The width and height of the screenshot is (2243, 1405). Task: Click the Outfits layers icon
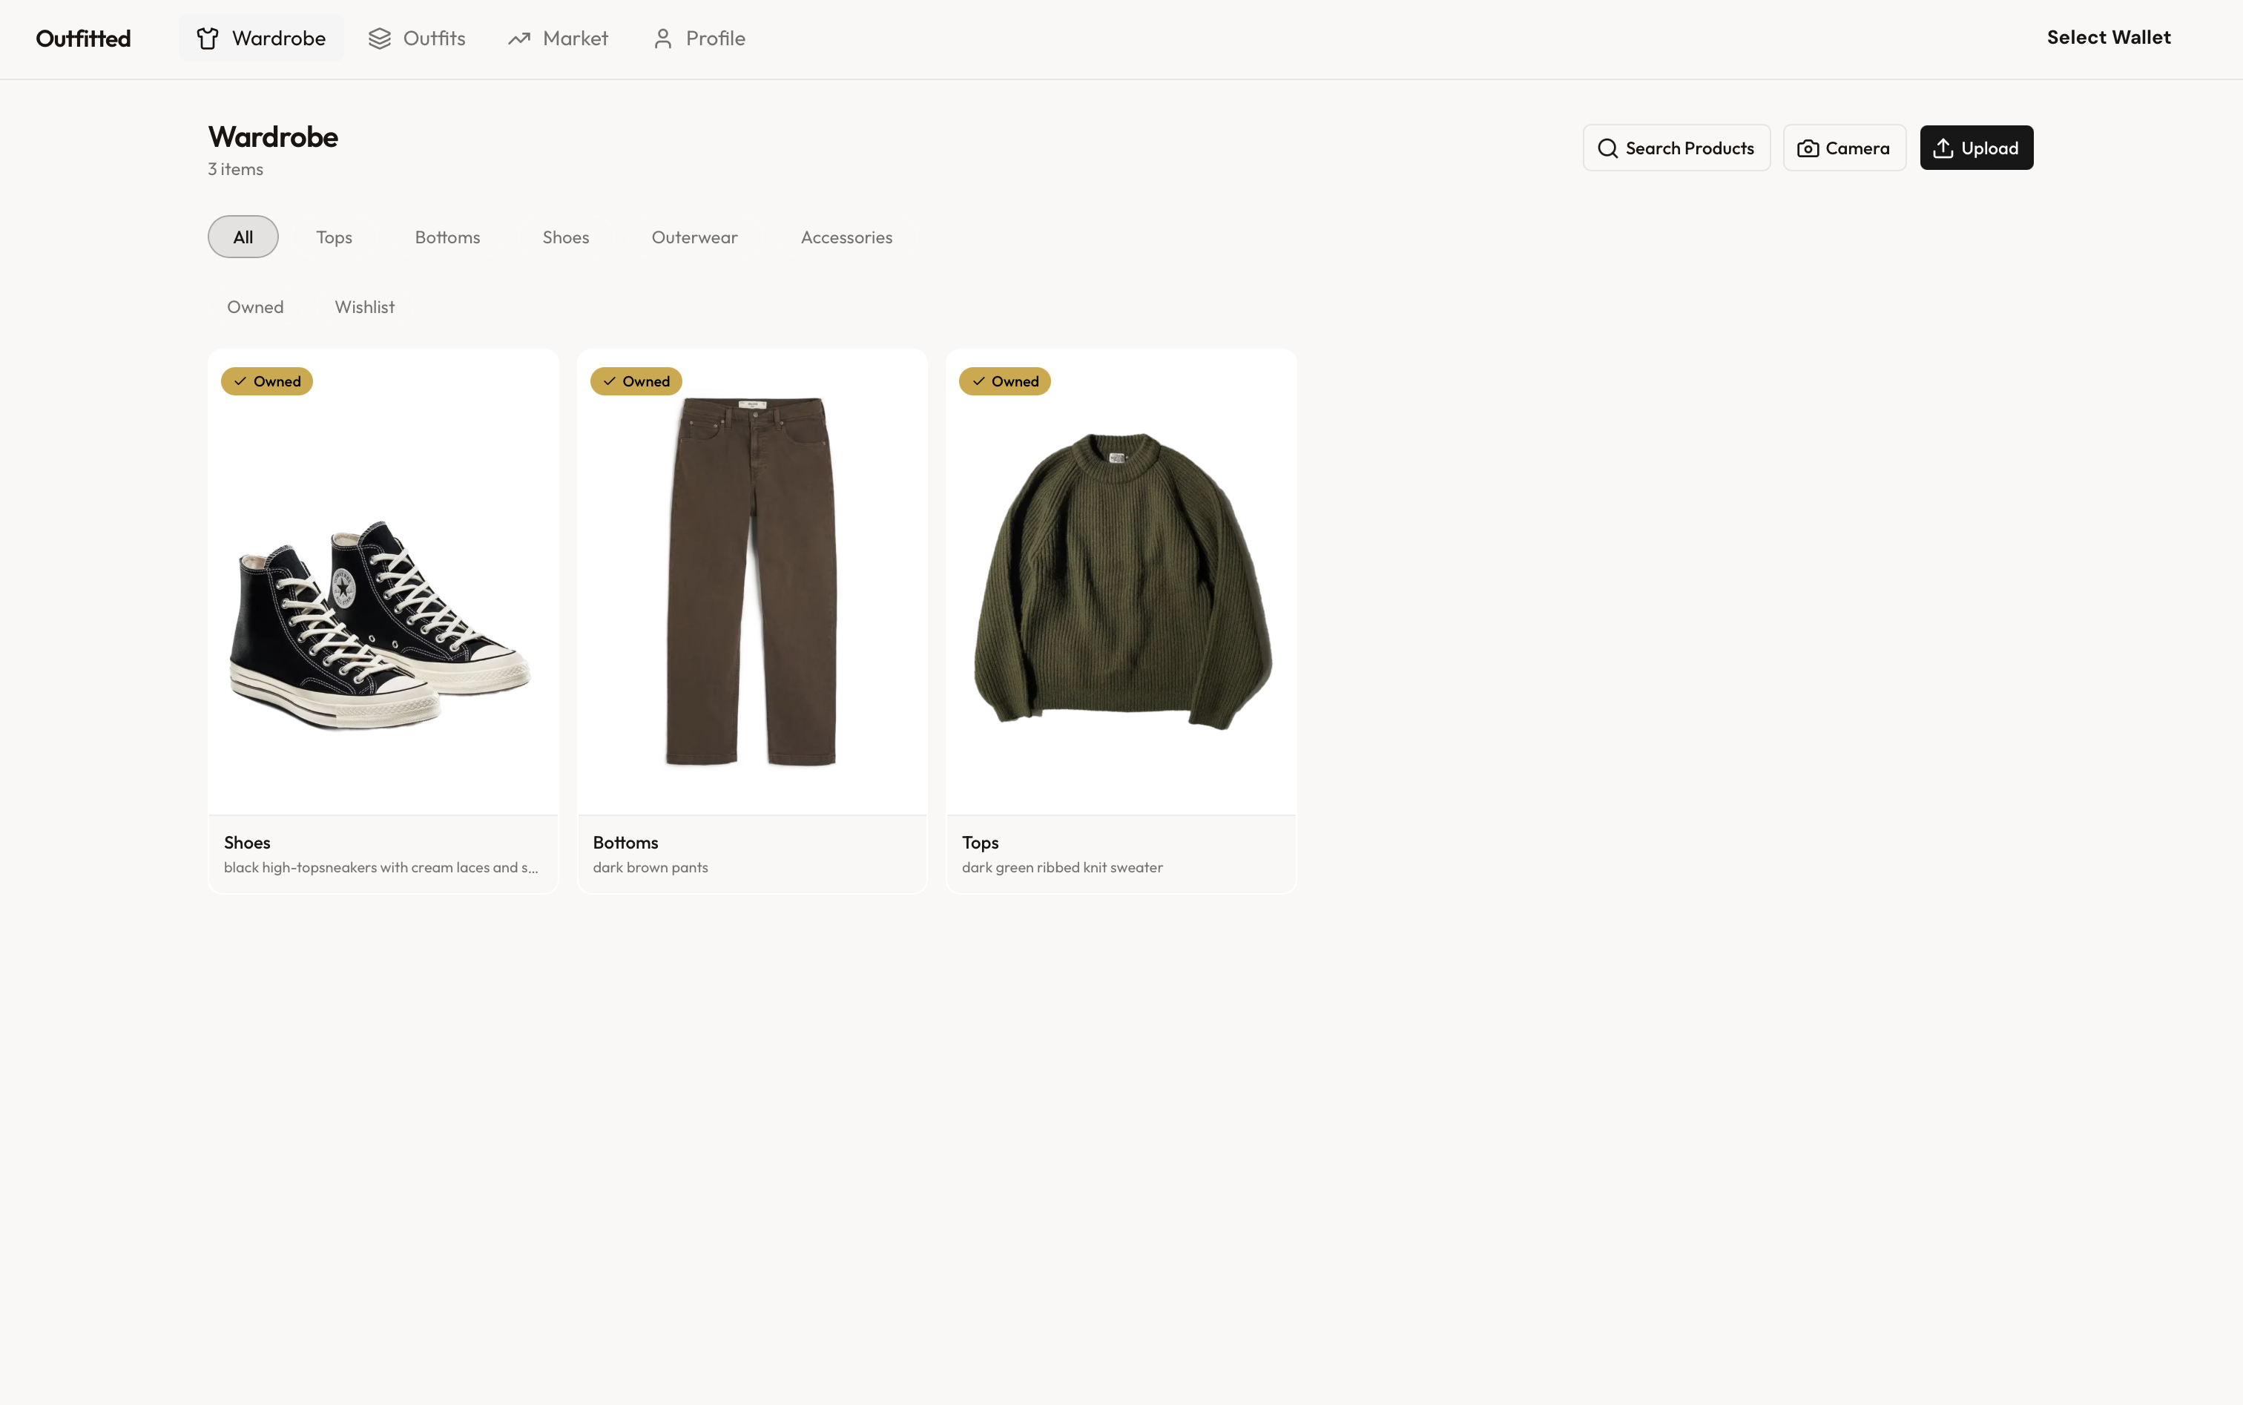pos(379,38)
